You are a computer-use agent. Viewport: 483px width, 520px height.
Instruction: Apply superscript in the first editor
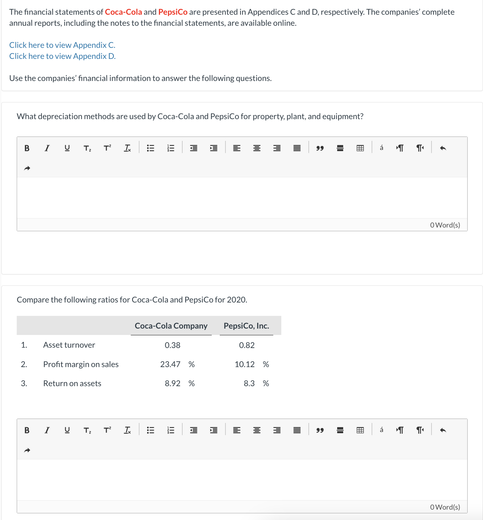(107, 148)
